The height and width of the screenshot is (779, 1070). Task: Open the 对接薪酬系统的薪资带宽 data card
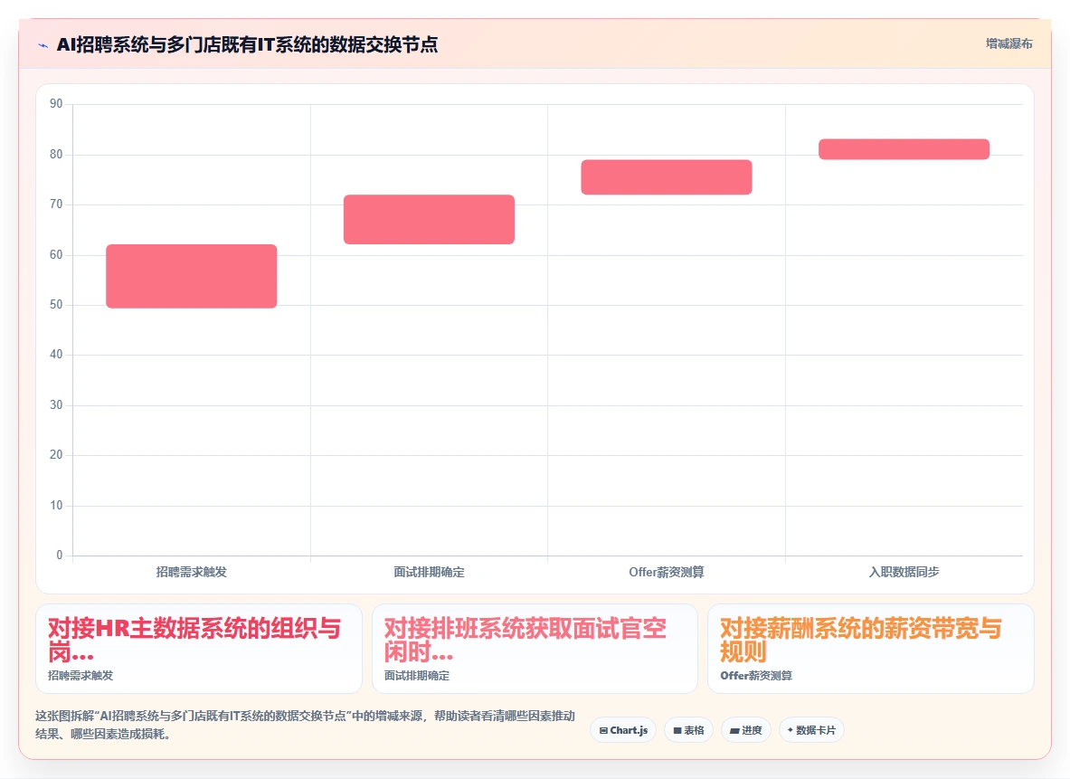tap(871, 648)
